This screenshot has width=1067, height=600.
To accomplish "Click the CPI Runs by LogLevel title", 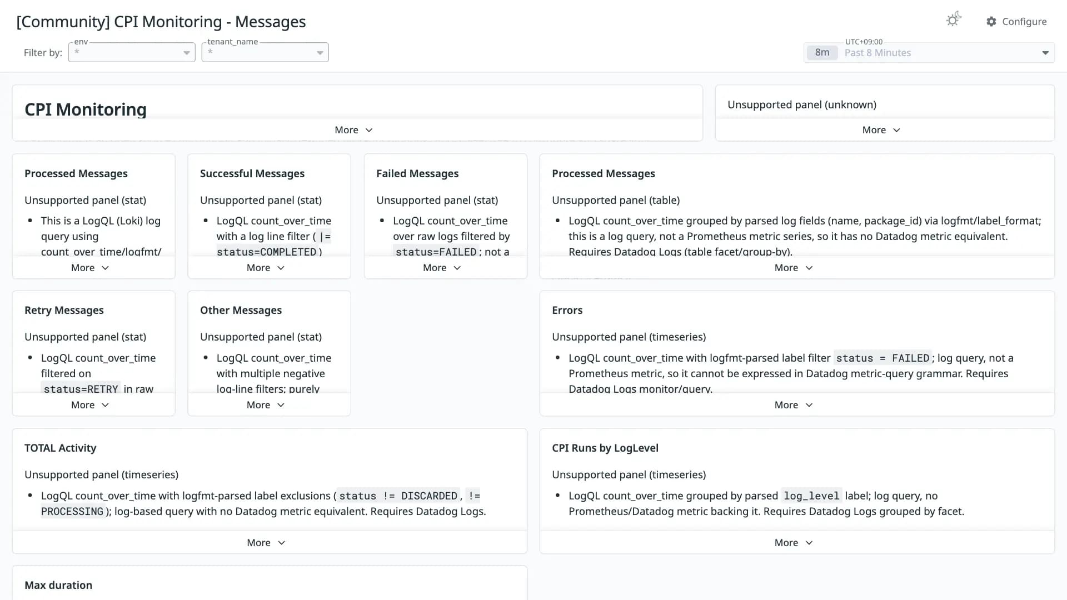I will tap(605, 448).
